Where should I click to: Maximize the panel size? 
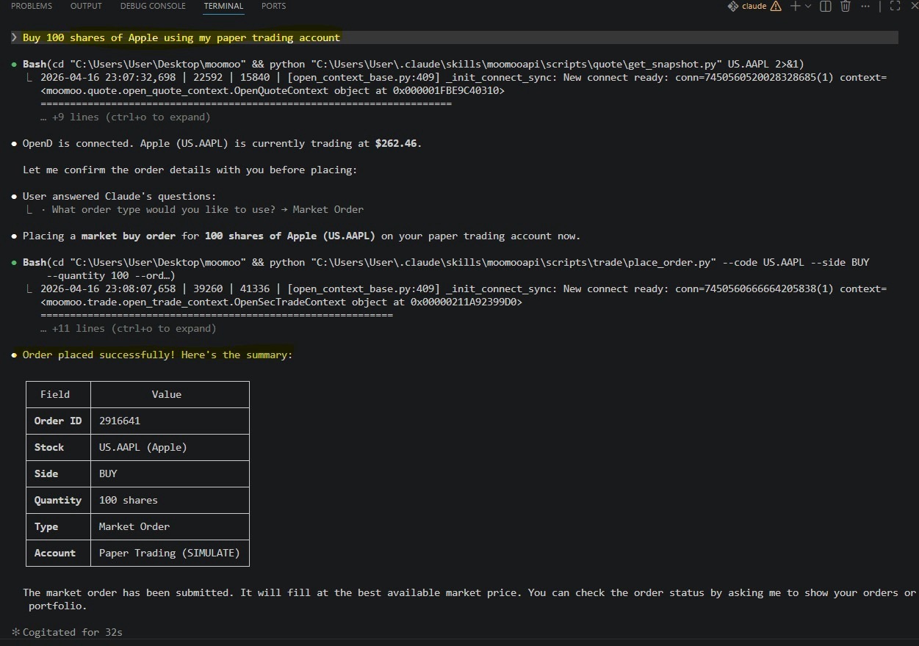895,6
